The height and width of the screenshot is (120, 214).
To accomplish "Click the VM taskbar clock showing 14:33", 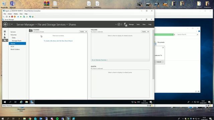I will [x=144, y=102].
